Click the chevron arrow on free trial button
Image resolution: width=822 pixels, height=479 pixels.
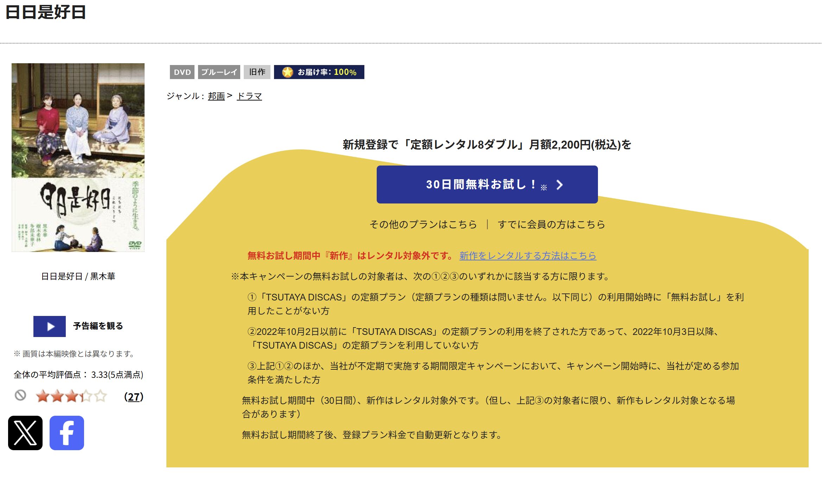coord(560,185)
